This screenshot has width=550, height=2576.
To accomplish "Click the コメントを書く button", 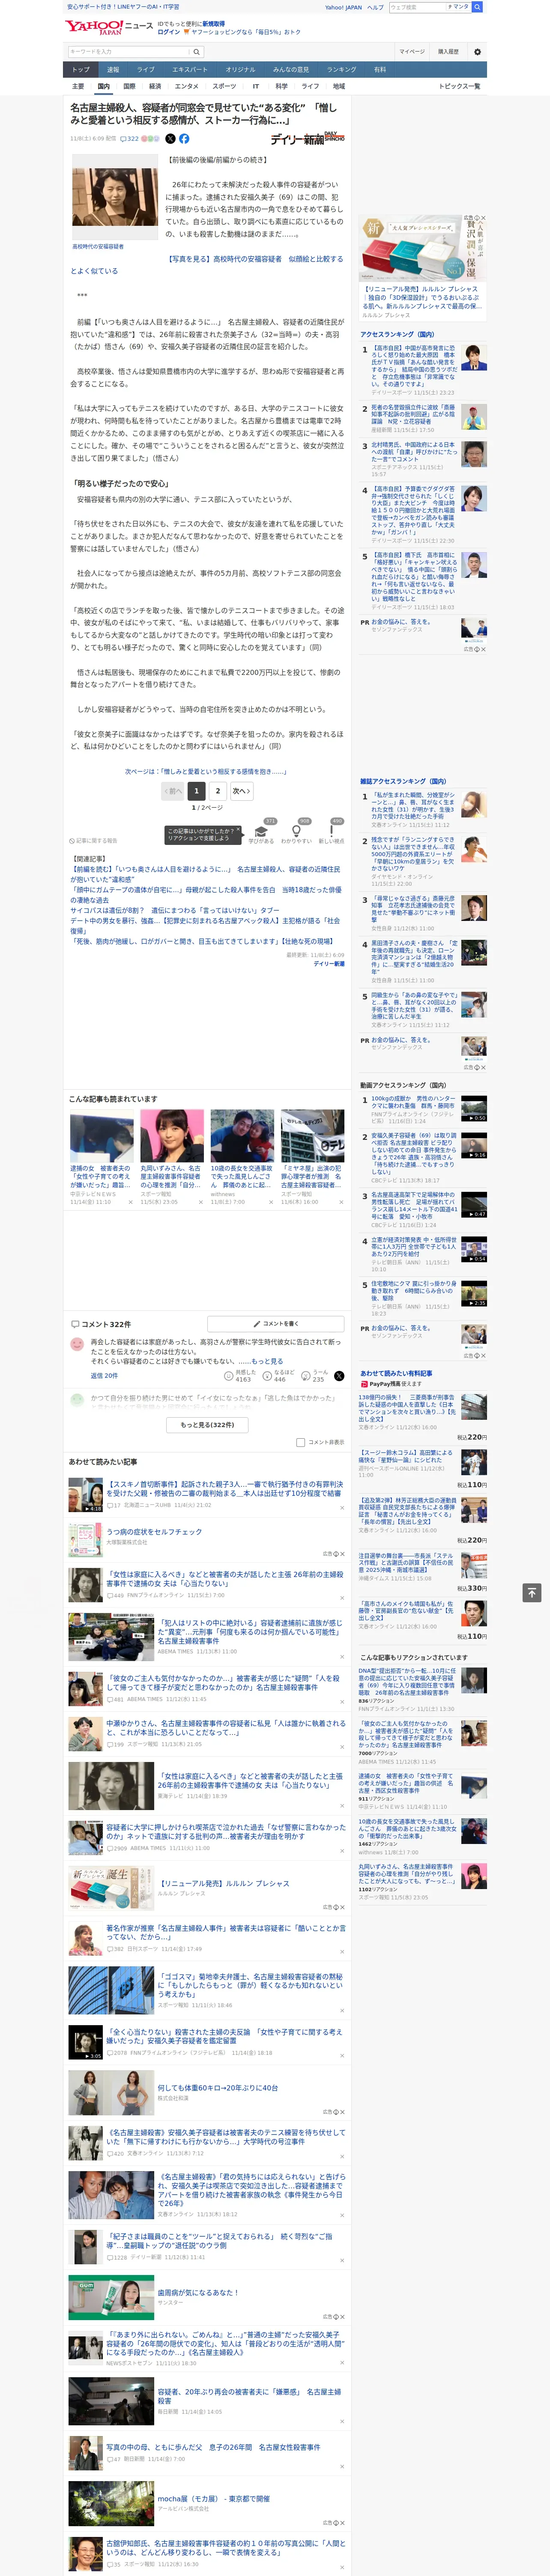I will pos(275,1323).
